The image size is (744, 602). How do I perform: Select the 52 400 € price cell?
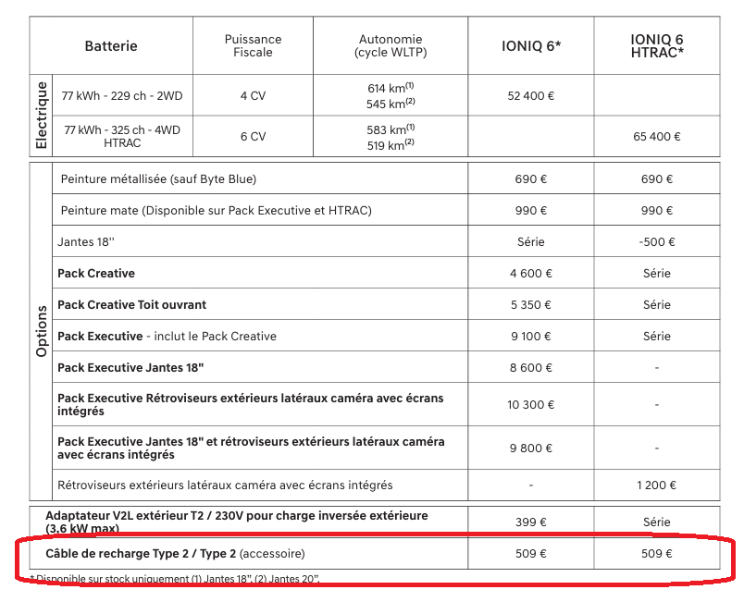tap(531, 96)
